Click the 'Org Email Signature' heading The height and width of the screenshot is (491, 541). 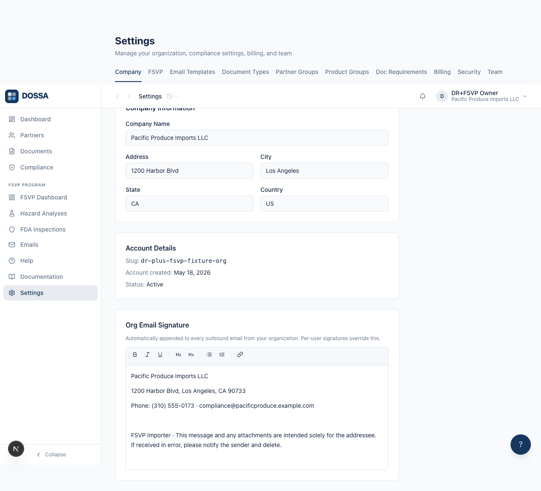tap(157, 325)
